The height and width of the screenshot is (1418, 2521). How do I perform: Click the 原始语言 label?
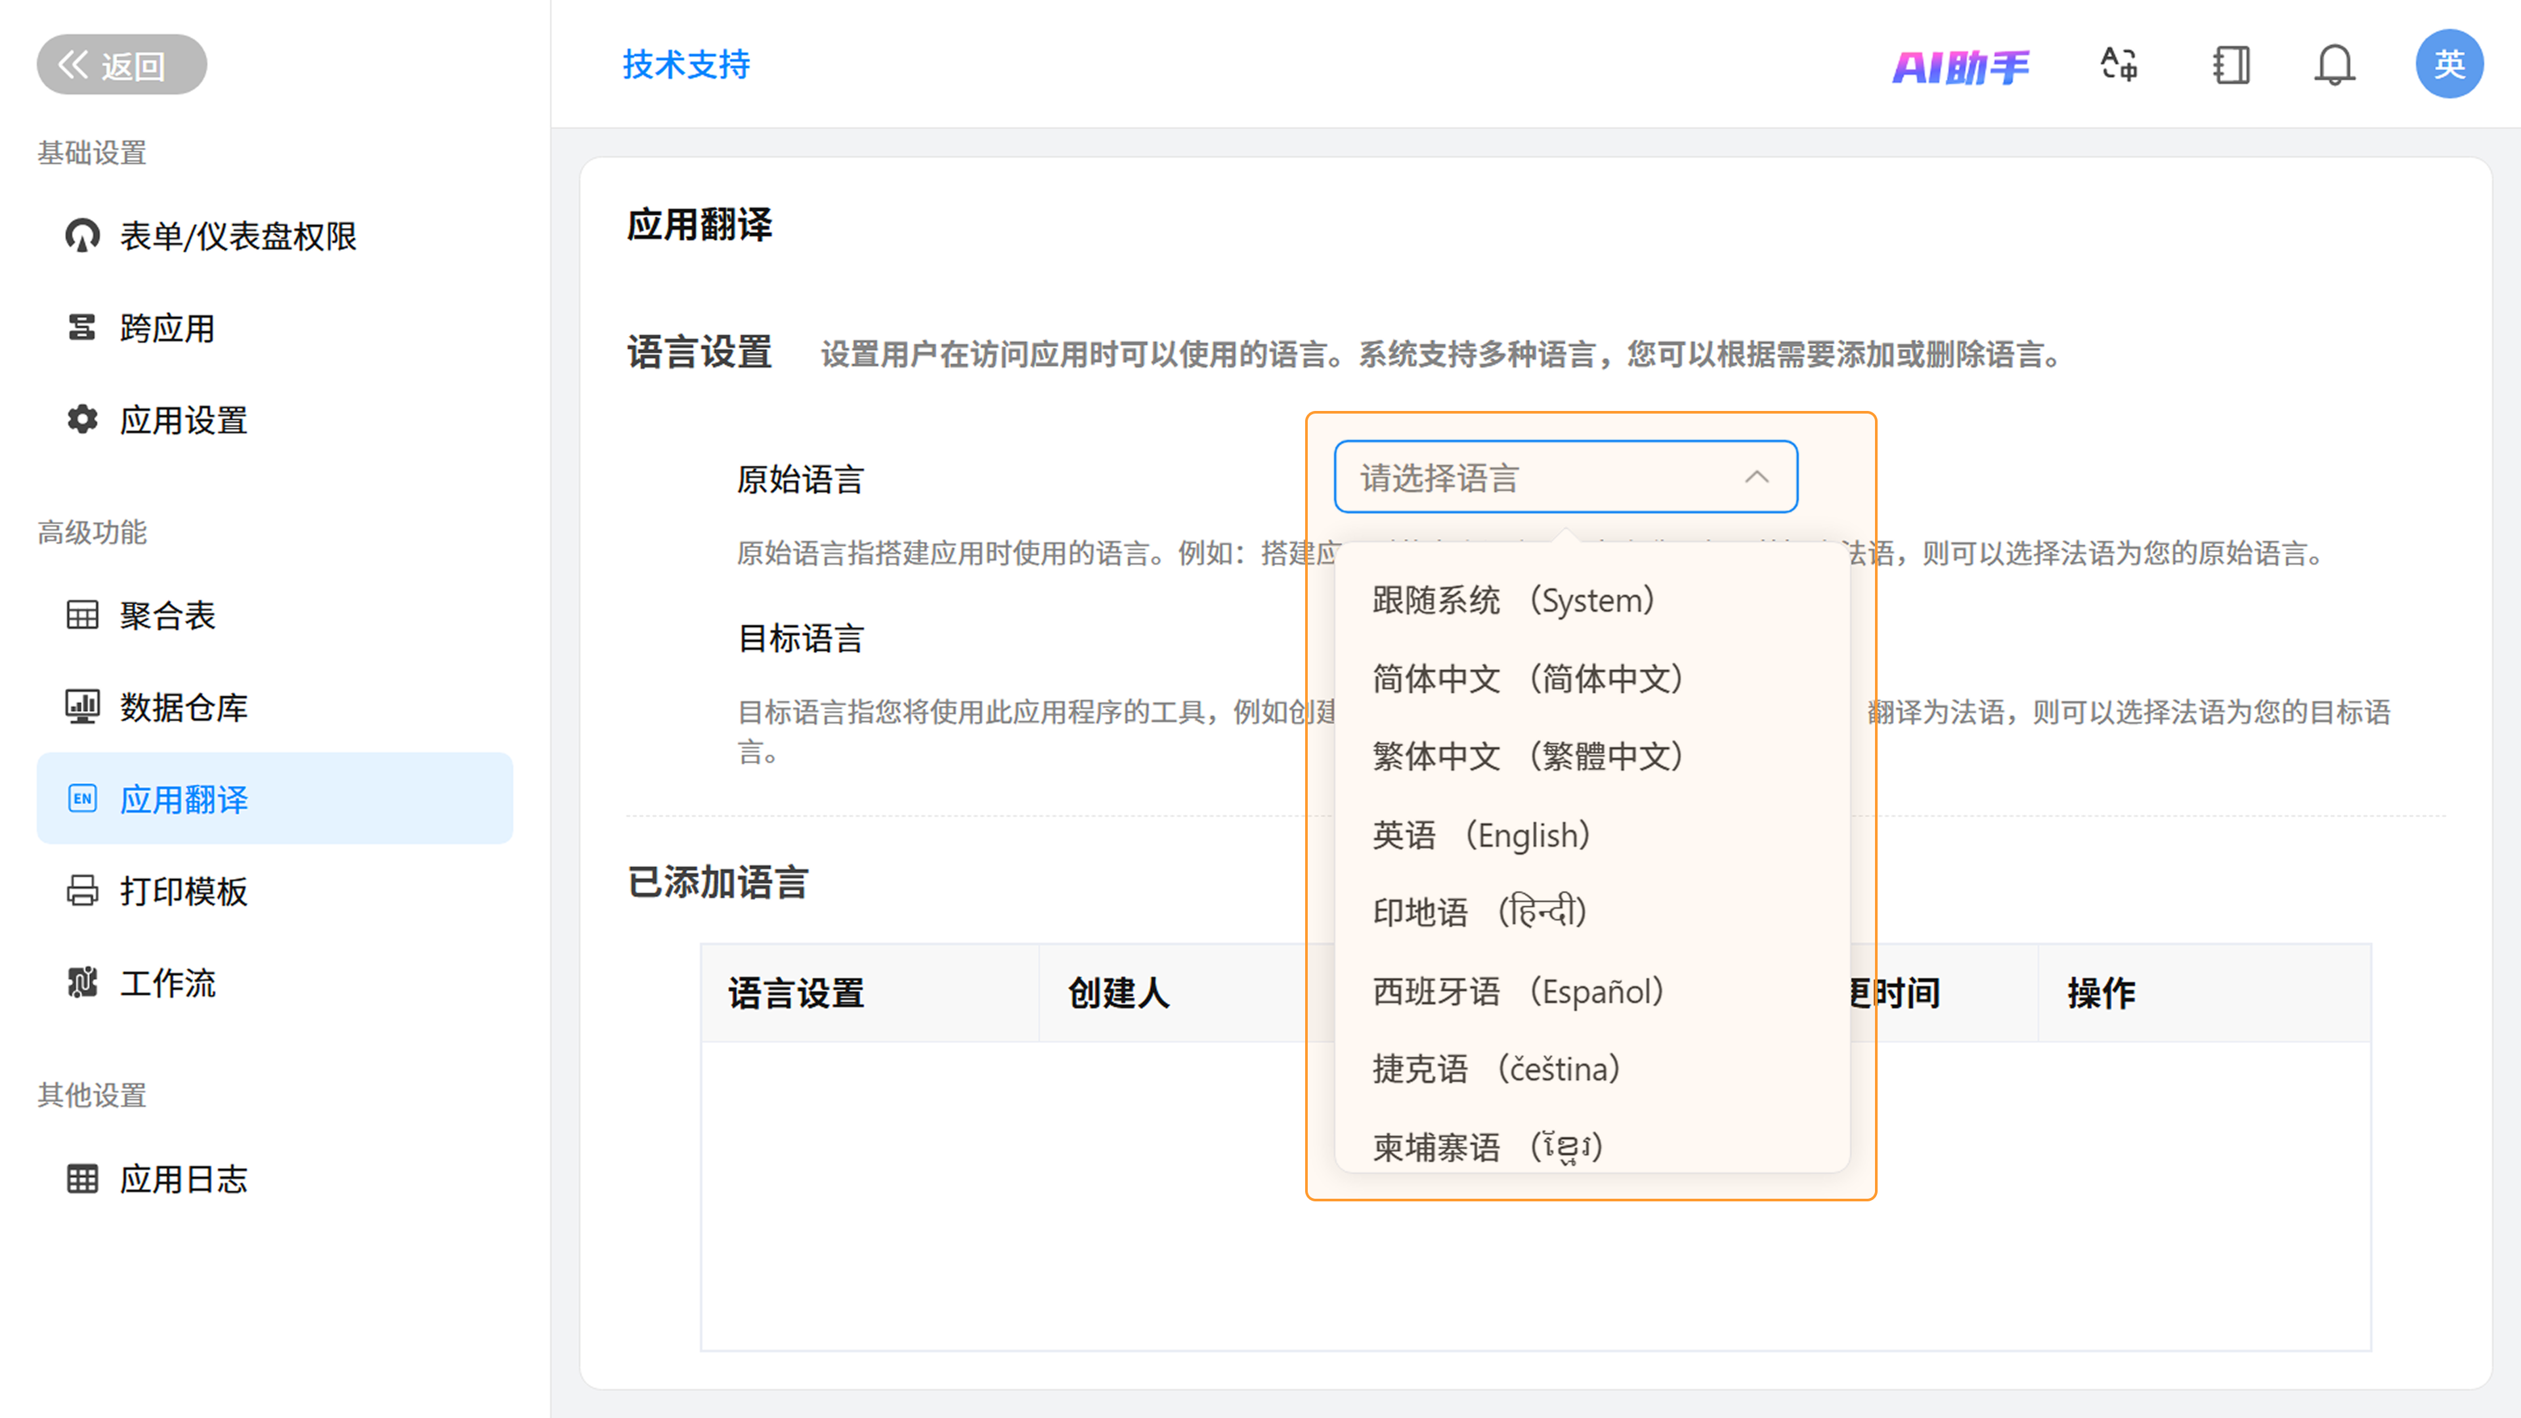point(800,479)
